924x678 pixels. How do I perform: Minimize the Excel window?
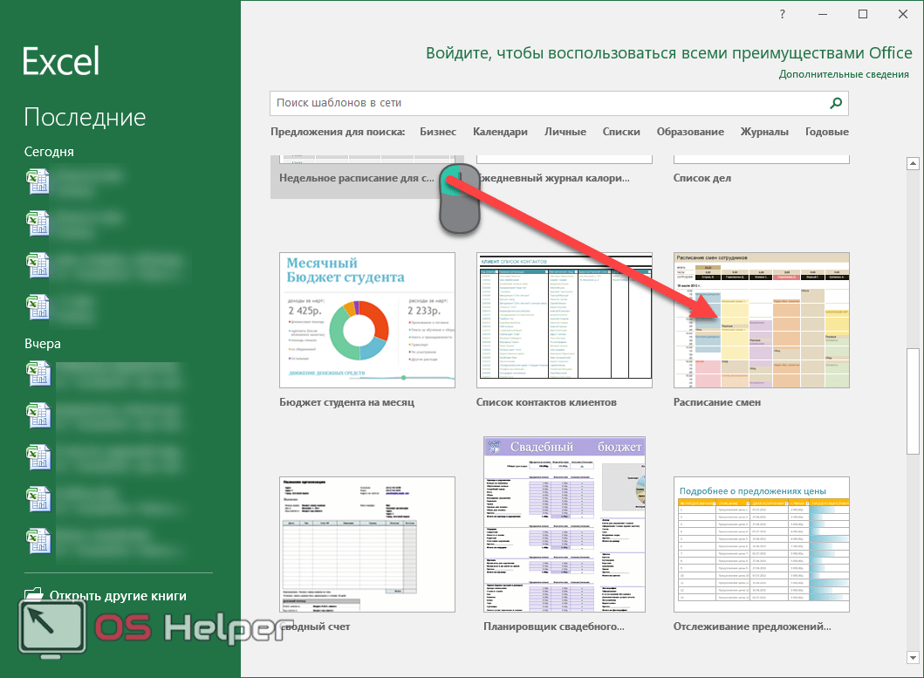(823, 14)
